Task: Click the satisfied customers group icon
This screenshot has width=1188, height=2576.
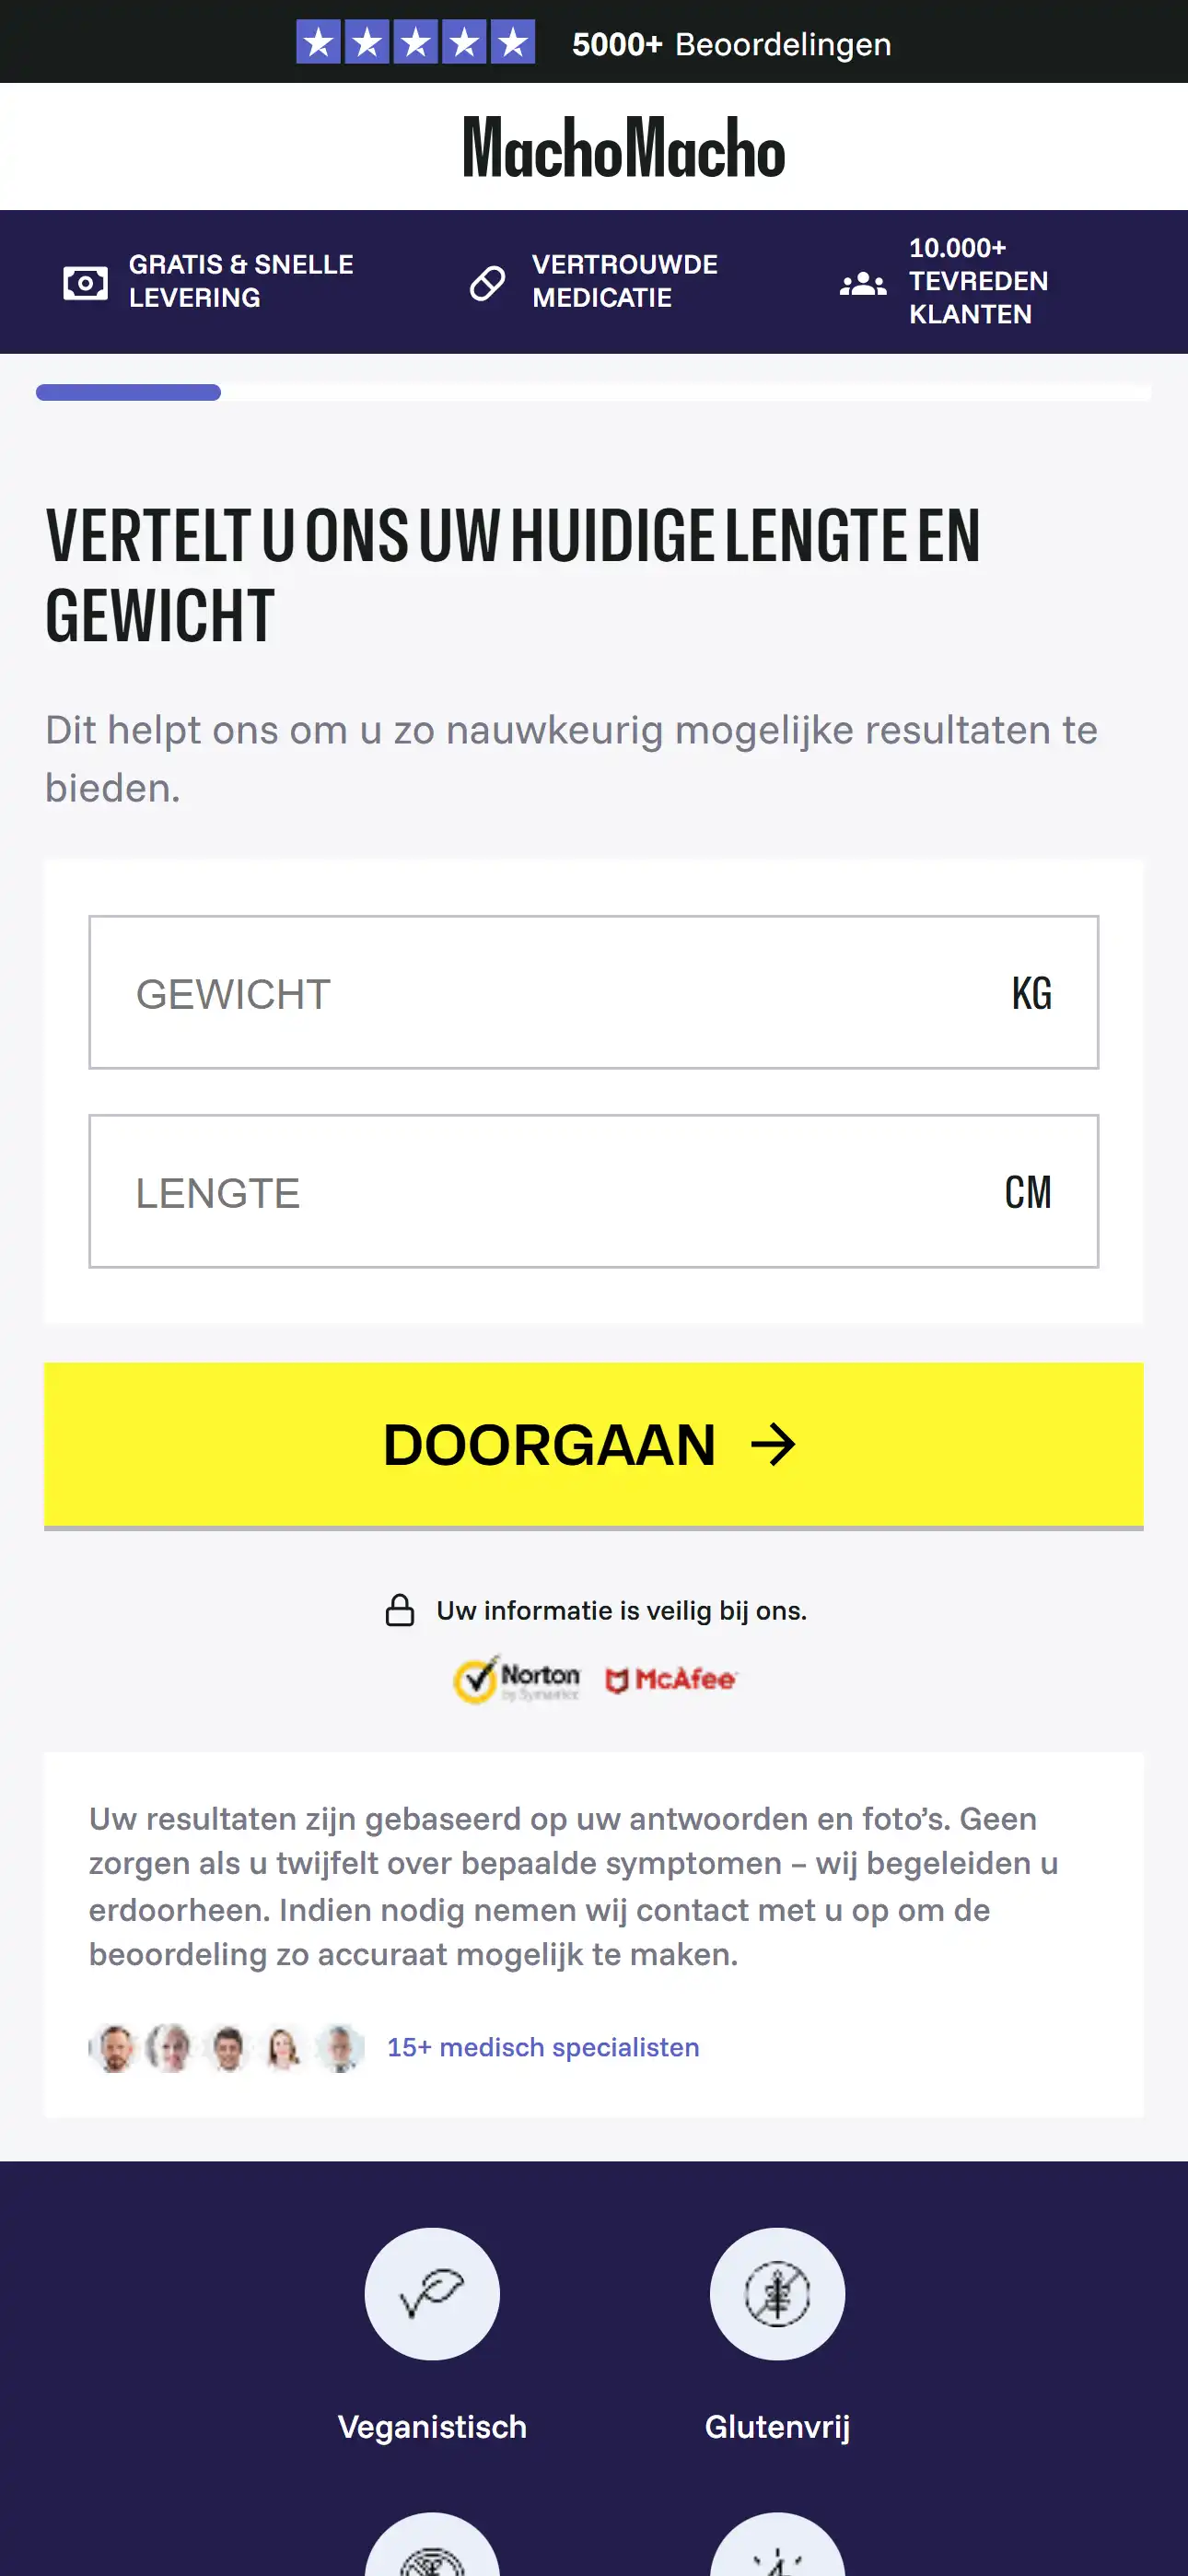Action: 862,284
